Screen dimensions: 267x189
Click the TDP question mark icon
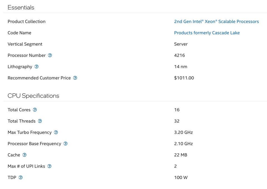[x=20, y=177]
